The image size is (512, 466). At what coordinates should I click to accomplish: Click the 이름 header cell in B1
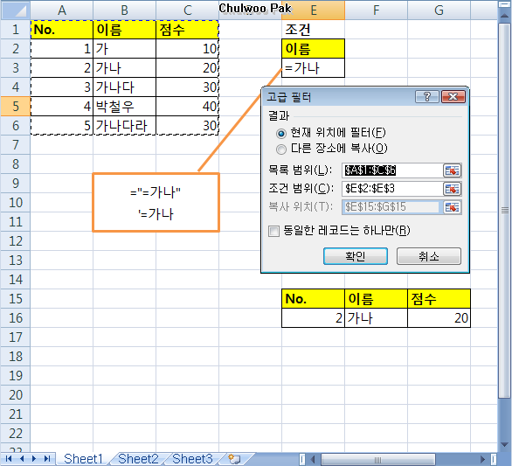pos(124,30)
